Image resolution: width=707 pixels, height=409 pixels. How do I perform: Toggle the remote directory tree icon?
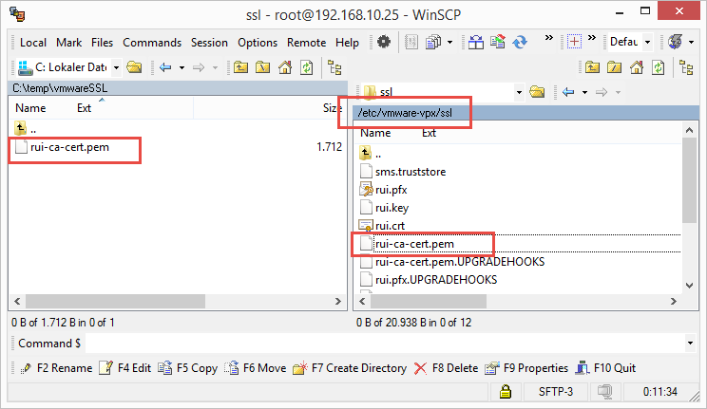(x=686, y=67)
